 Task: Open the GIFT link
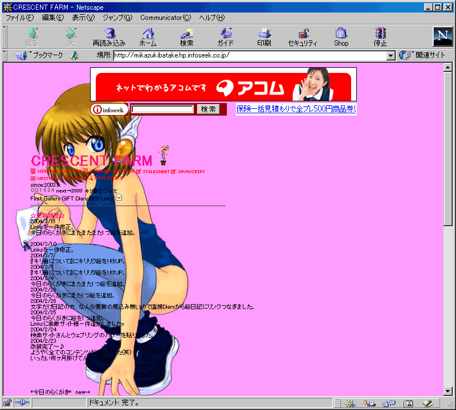[x=68, y=199]
